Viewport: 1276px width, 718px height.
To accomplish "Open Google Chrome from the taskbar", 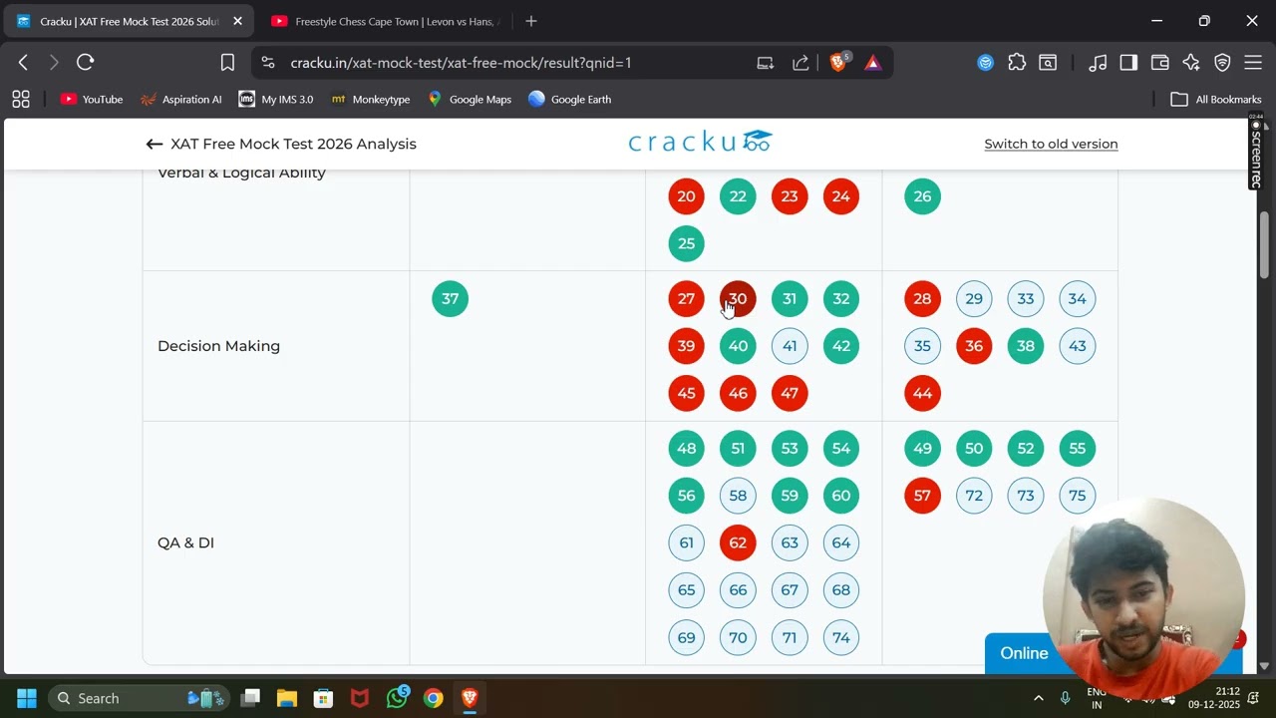I will (433, 698).
